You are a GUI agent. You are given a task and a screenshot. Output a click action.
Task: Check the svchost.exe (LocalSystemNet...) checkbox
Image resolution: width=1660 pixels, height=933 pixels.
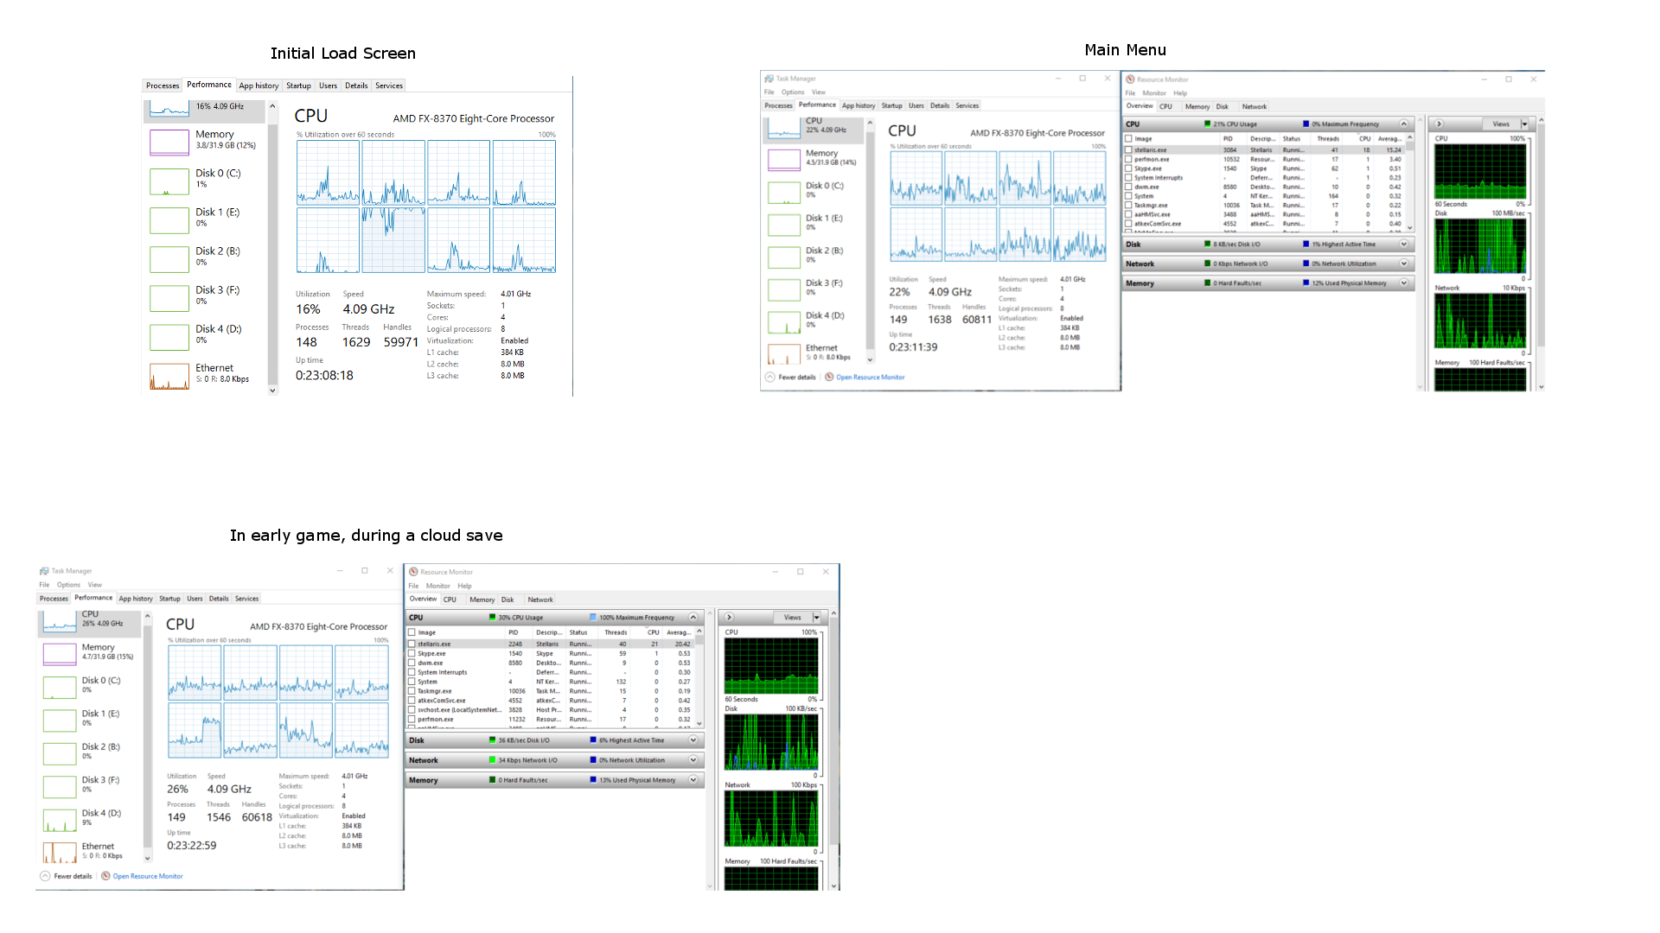pyautogui.click(x=412, y=710)
